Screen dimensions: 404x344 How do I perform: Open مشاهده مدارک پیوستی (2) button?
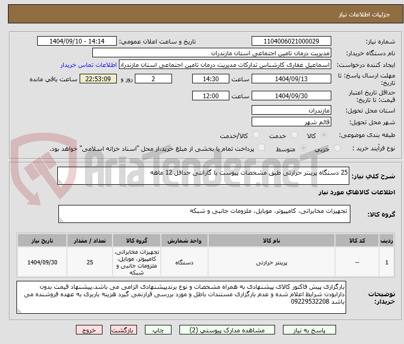(227, 330)
